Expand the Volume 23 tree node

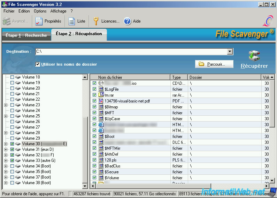pyautogui.click(x=6, y=105)
